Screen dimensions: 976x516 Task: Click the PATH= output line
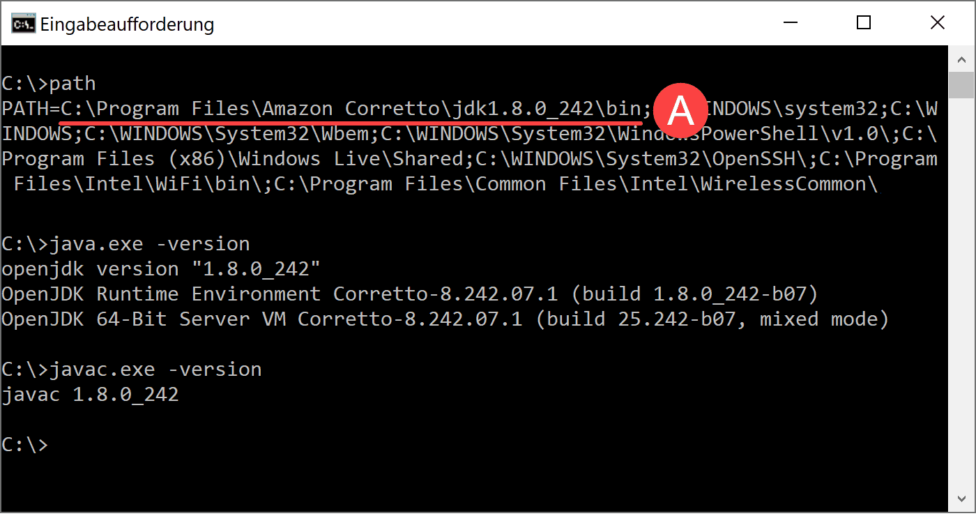[279, 108]
